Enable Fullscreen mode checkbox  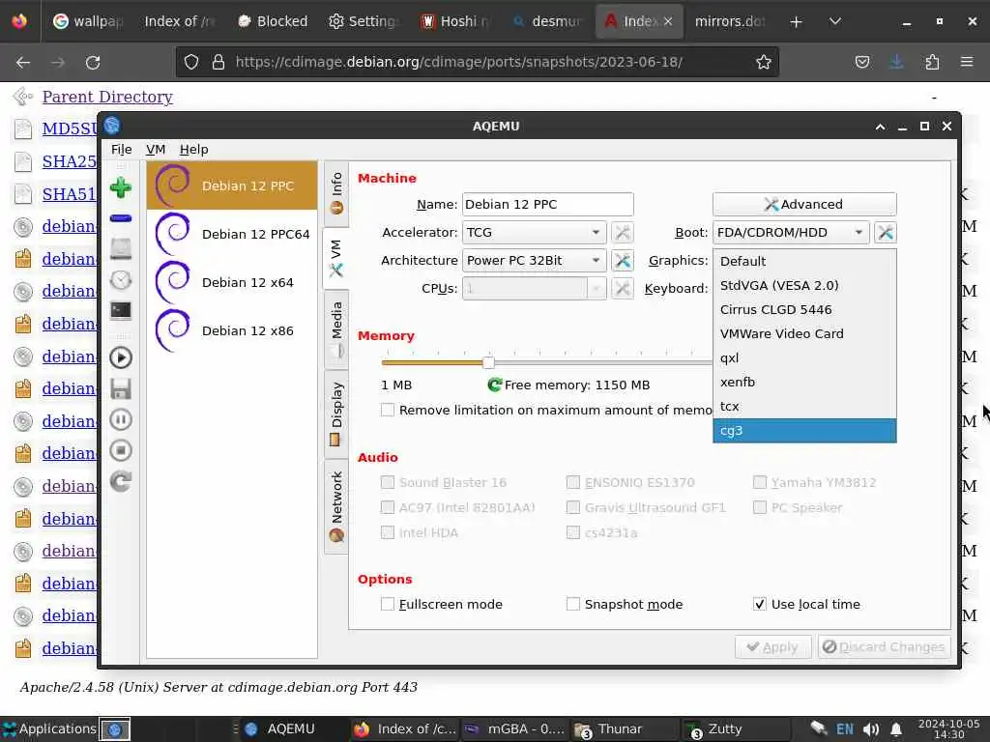pyautogui.click(x=388, y=605)
